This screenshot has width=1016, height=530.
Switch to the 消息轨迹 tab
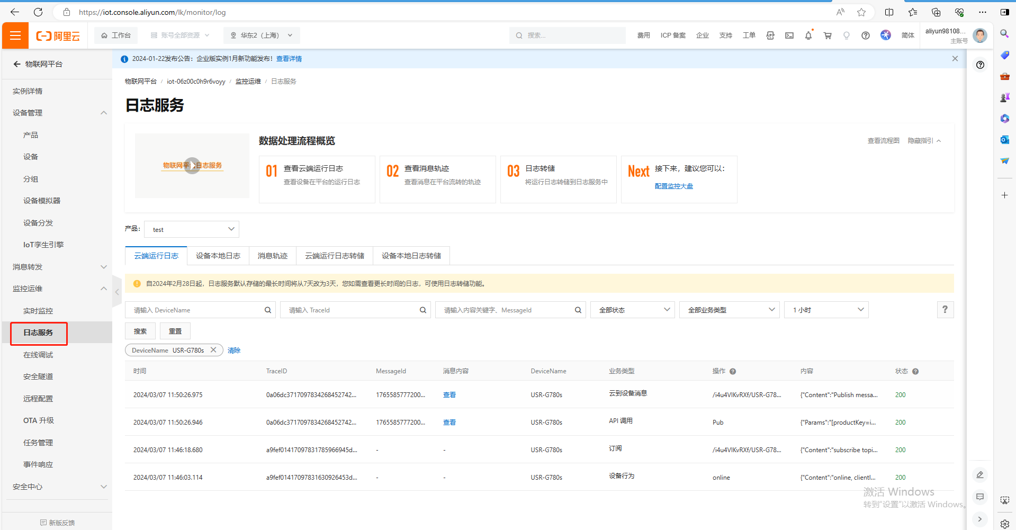272,256
